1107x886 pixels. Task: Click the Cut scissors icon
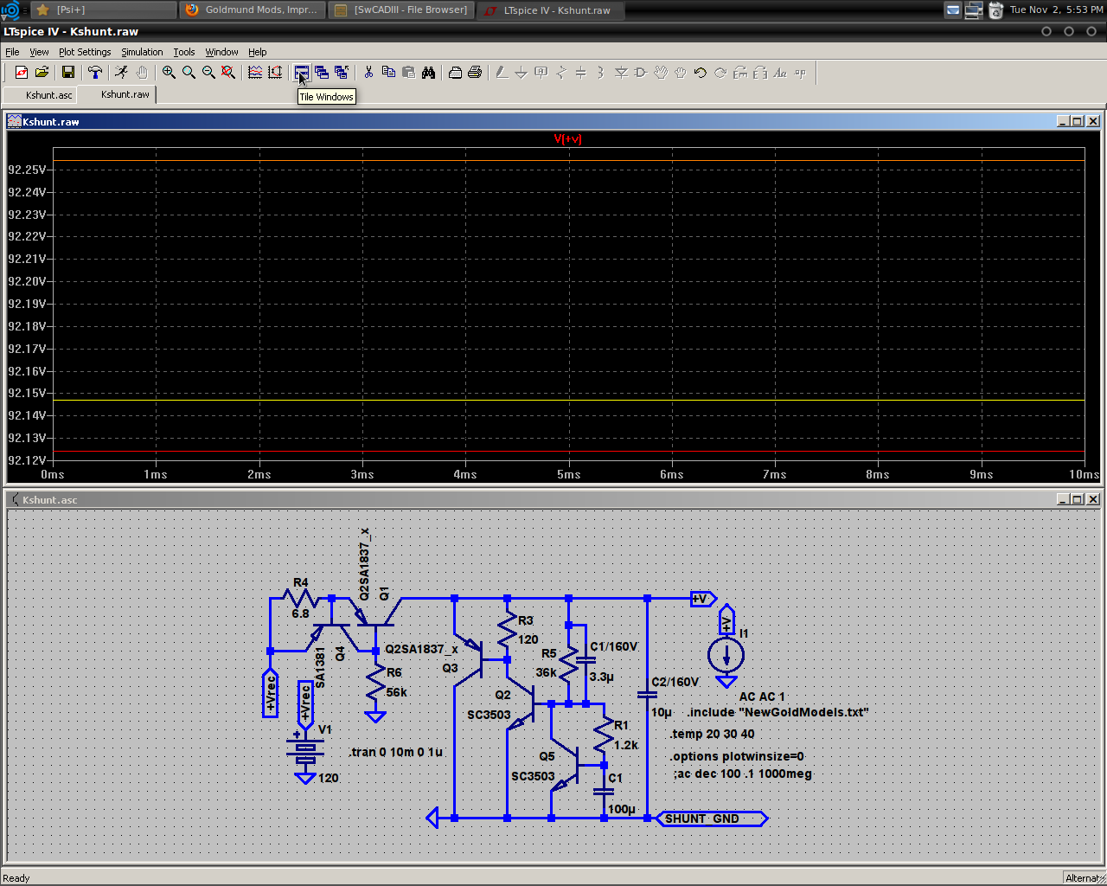pos(368,73)
